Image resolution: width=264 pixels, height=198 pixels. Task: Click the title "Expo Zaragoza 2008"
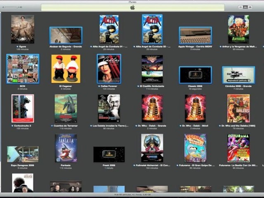[x=22, y=165]
